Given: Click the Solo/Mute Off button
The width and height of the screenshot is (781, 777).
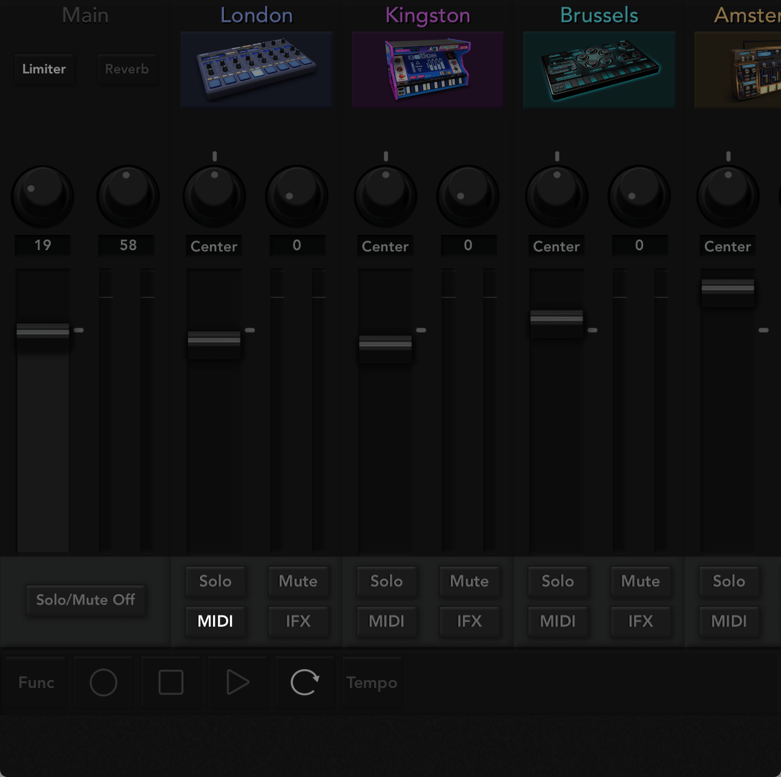Looking at the screenshot, I should (x=85, y=600).
